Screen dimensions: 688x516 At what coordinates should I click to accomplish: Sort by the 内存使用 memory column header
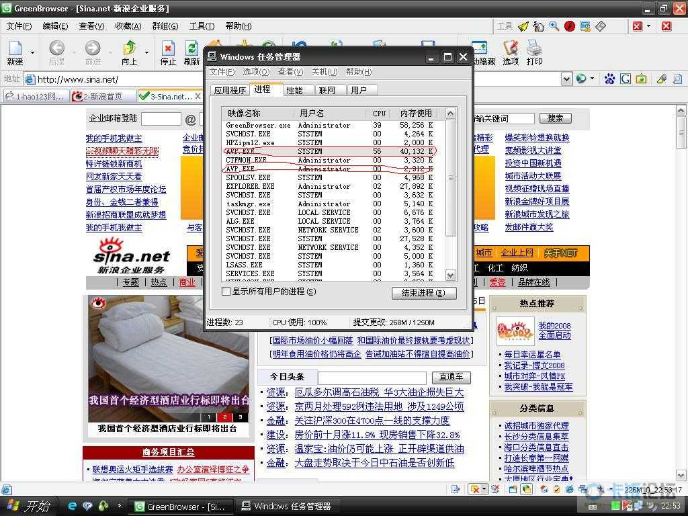pos(416,113)
